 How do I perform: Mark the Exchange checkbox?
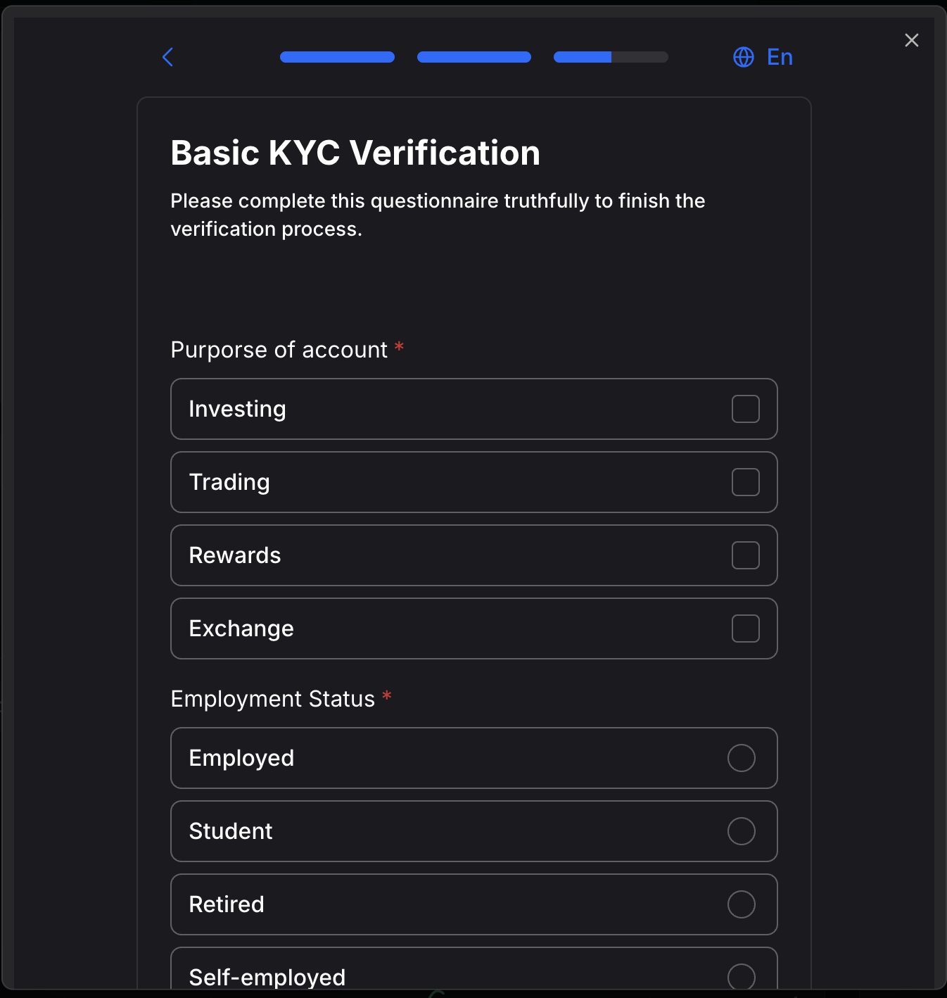pos(745,629)
